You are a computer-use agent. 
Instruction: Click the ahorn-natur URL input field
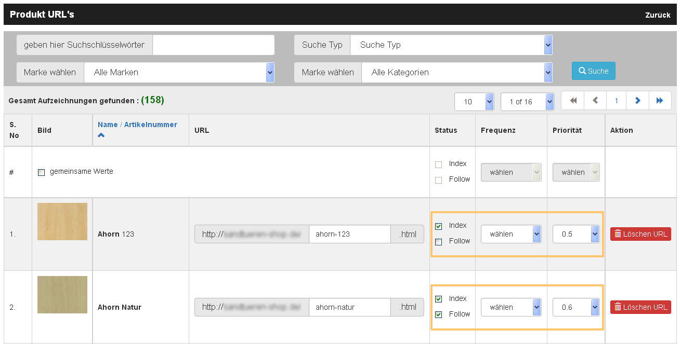click(349, 307)
